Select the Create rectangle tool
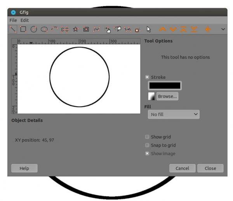This screenshot has width=233, height=201. (x=23, y=29)
